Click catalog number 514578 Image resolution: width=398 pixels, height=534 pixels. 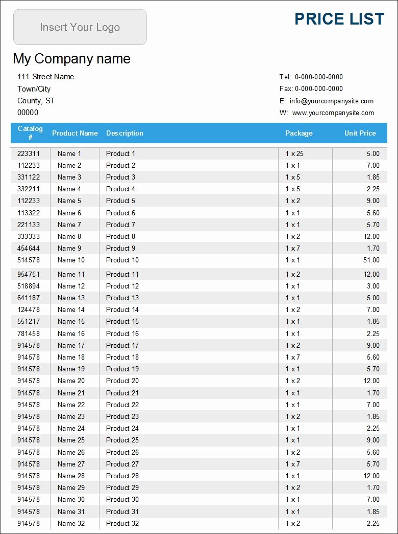tap(29, 260)
